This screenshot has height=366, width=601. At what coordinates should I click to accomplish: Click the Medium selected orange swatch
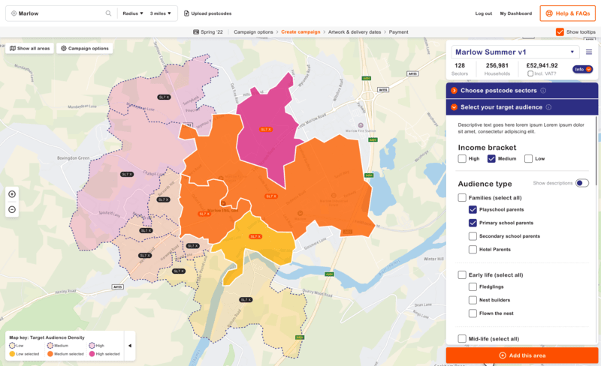coord(50,354)
